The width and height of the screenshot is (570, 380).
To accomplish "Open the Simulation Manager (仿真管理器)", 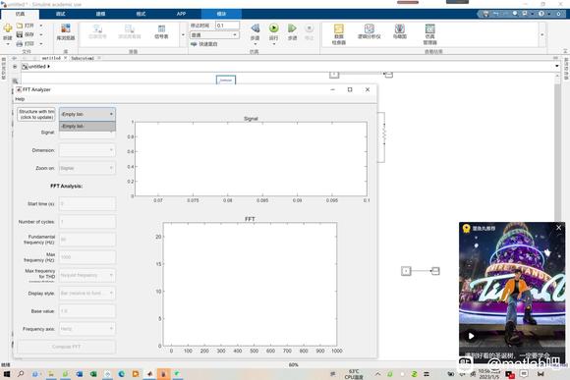I will [x=430, y=34].
